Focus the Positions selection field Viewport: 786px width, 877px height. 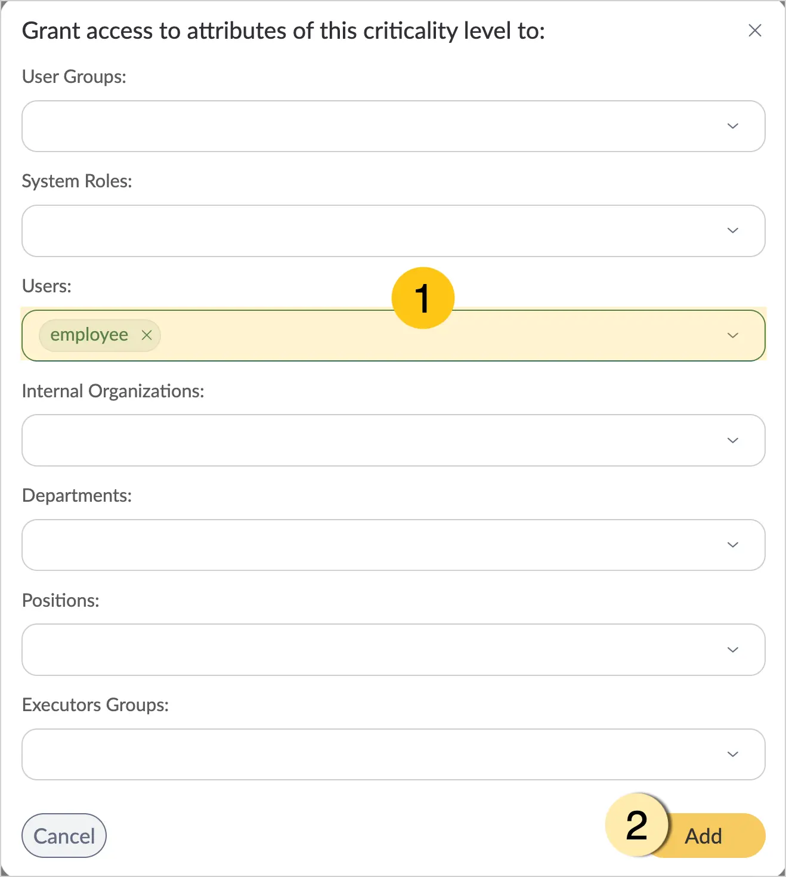click(x=394, y=650)
